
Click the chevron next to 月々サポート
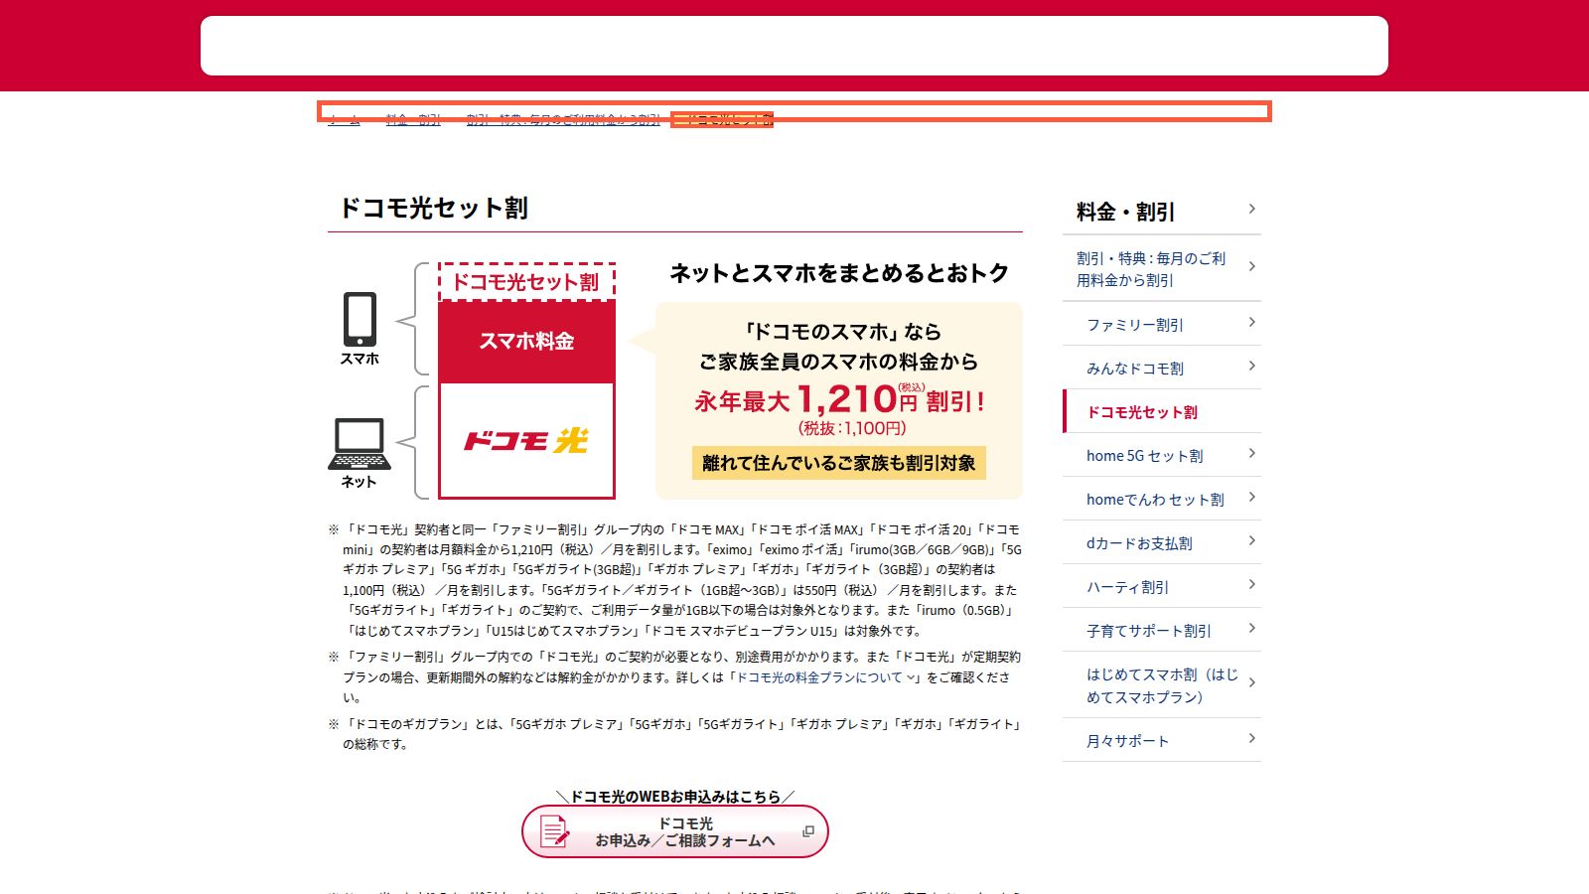pyautogui.click(x=1251, y=739)
